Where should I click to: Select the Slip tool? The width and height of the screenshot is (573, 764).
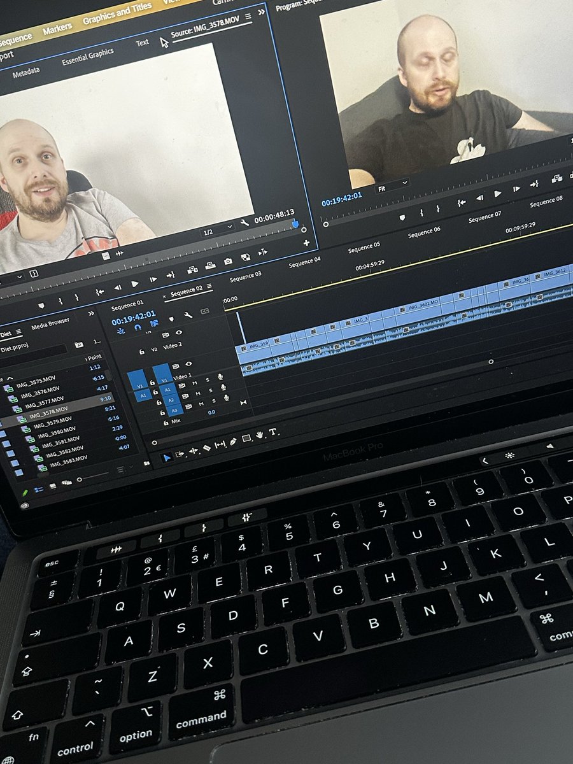tap(220, 444)
